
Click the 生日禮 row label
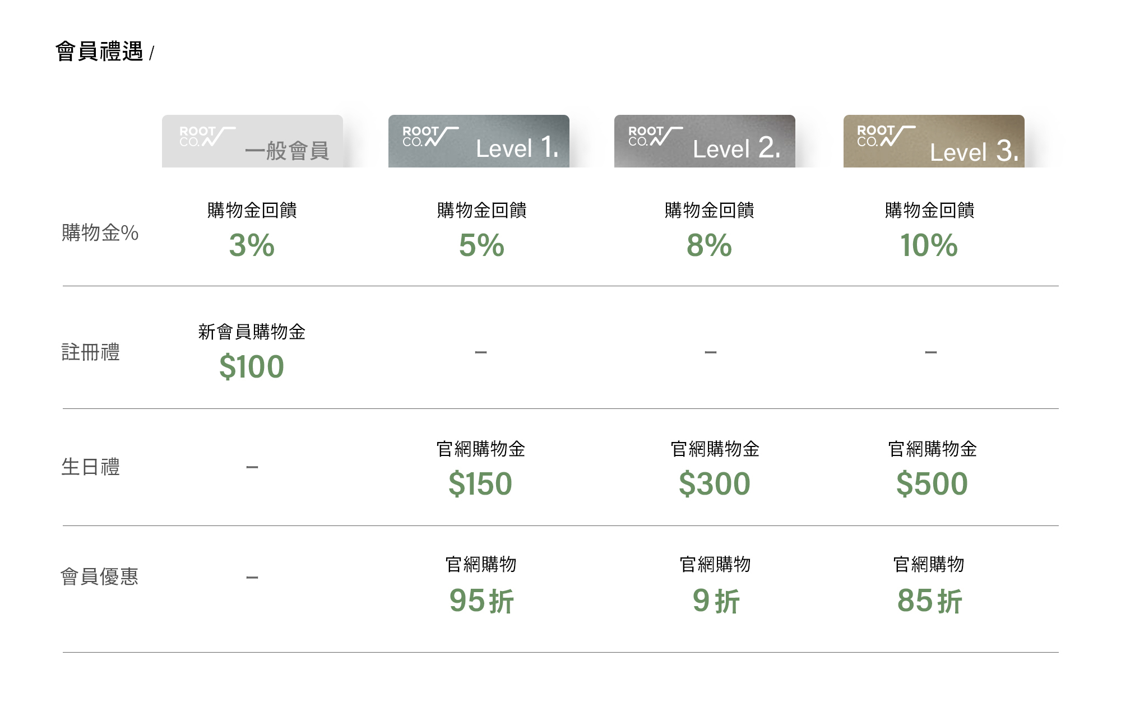coord(90,467)
